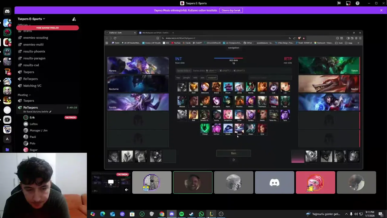Open DRAFT3 series link in streamed page
This screenshot has height=218, width=387.
pyautogui.click(x=239, y=71)
